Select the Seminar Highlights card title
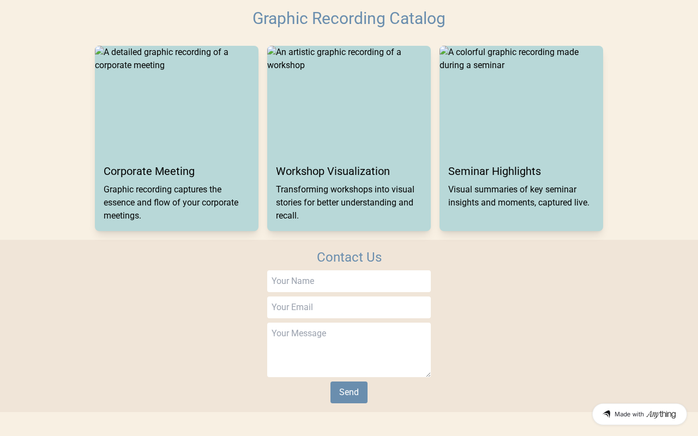The height and width of the screenshot is (436, 698). click(x=495, y=171)
